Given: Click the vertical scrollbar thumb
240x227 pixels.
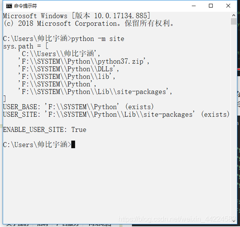Looking at the screenshot, I should coord(234,21).
